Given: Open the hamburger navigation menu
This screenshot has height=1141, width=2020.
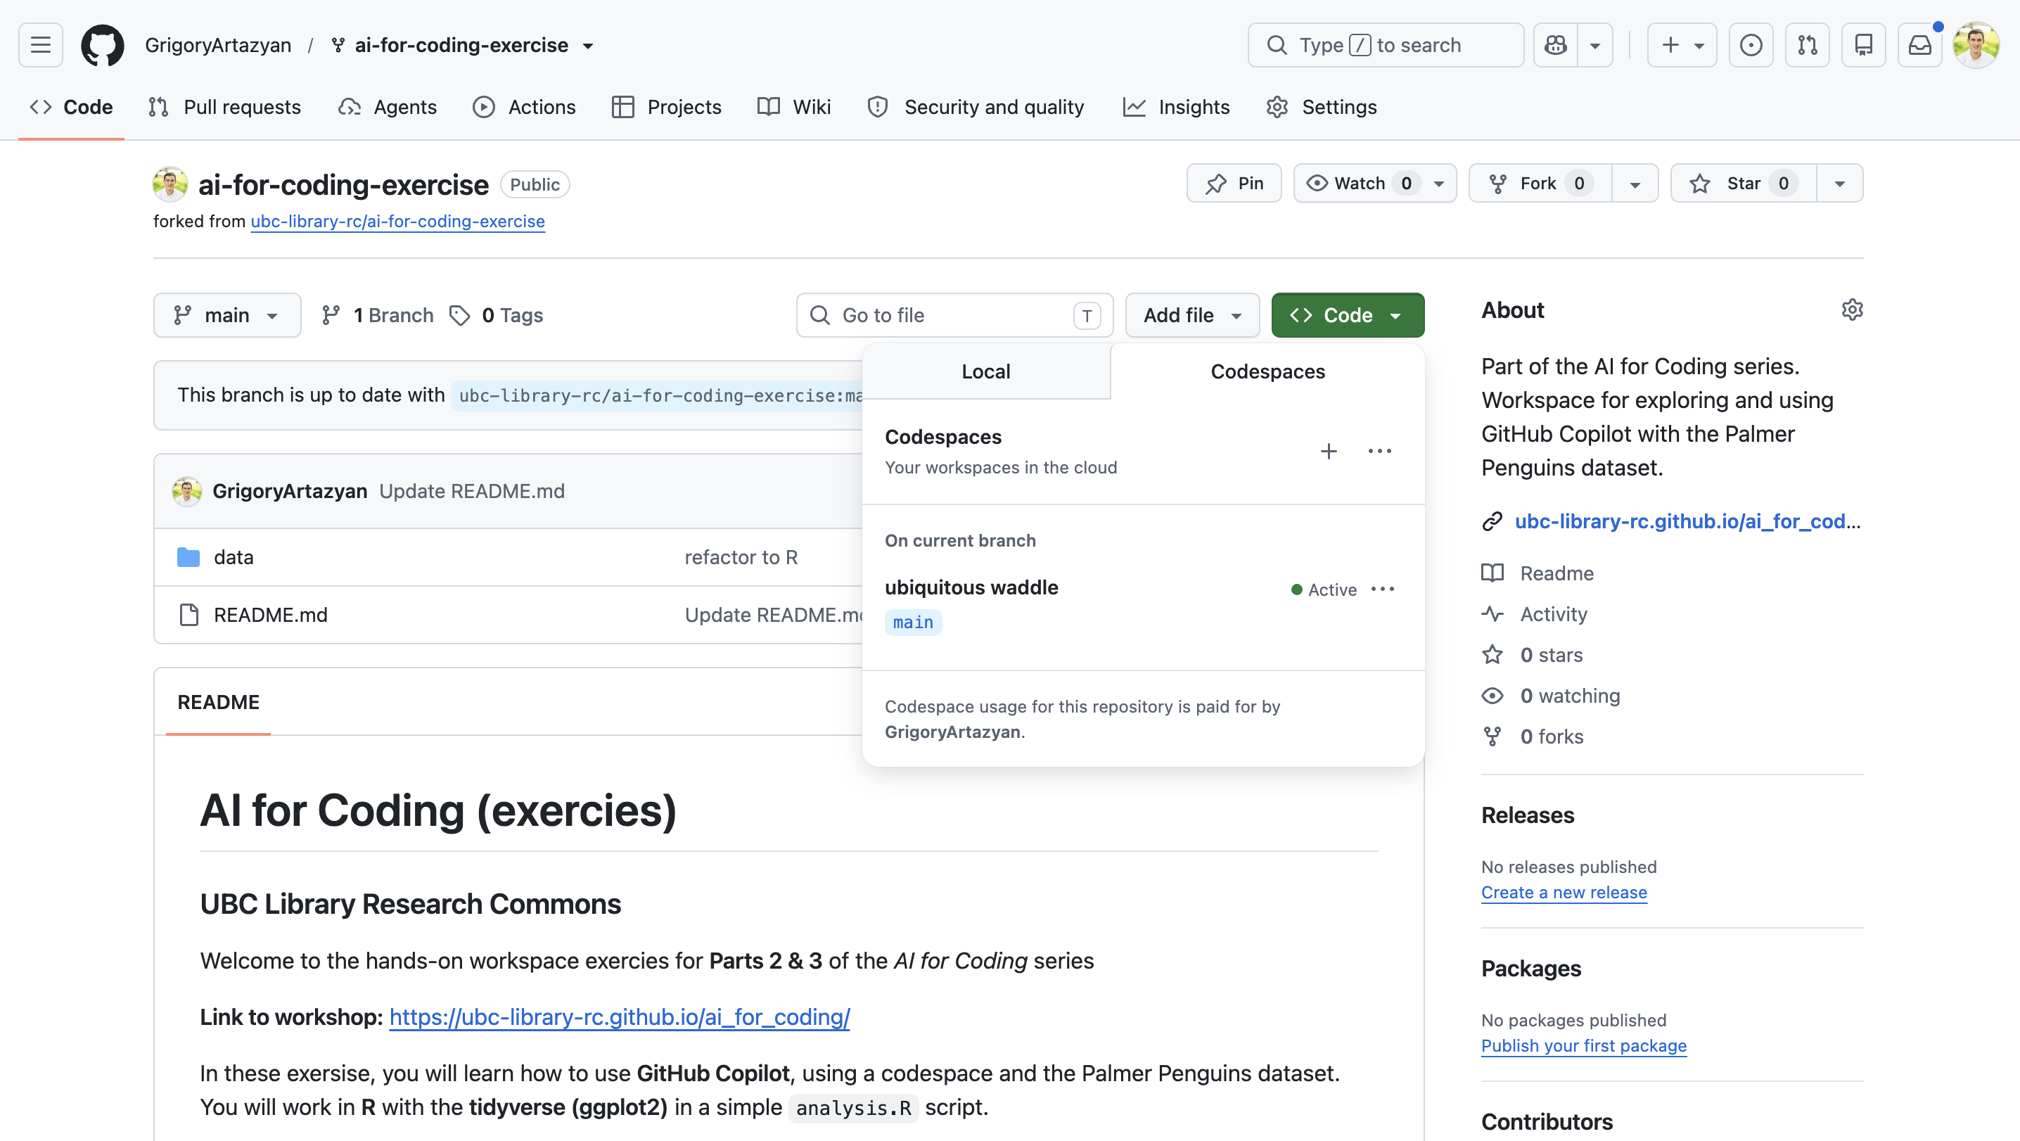Looking at the screenshot, I should (x=41, y=45).
